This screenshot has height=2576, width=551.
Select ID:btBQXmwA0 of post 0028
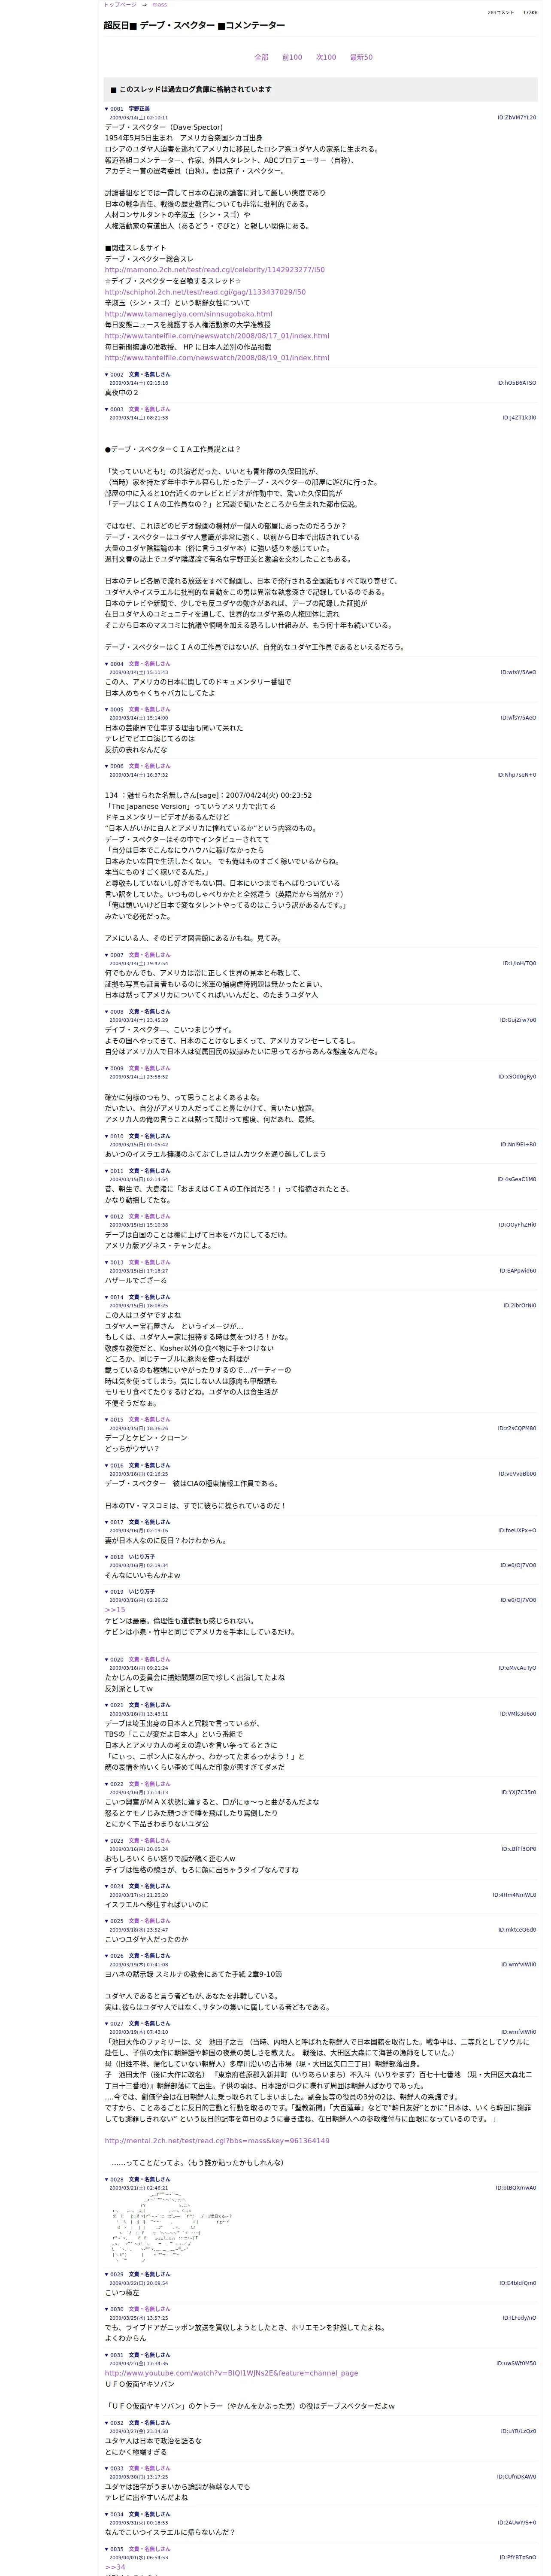516,2188
